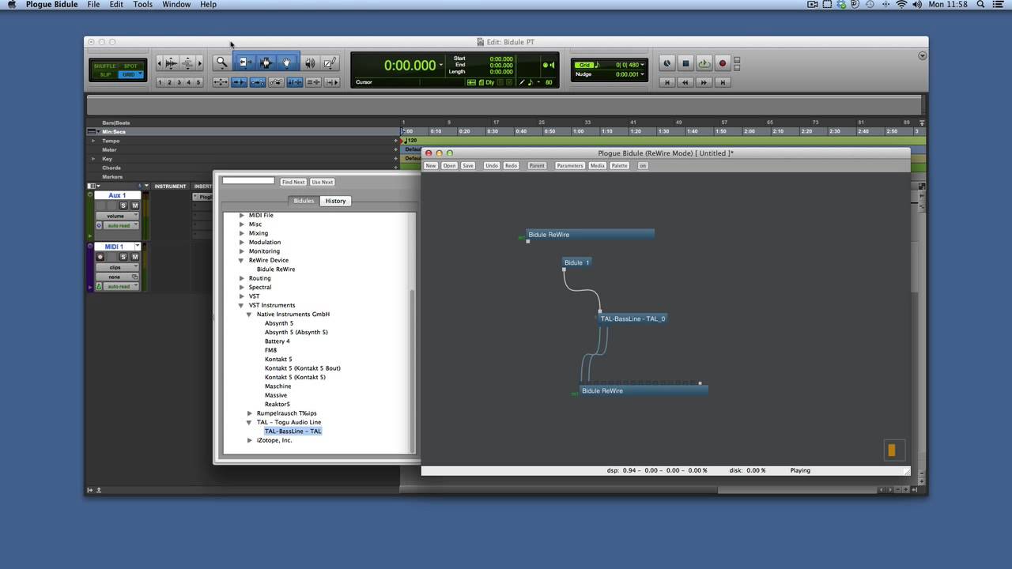
Task: Record-enable the MIDI 1 track
Action: coord(100,257)
